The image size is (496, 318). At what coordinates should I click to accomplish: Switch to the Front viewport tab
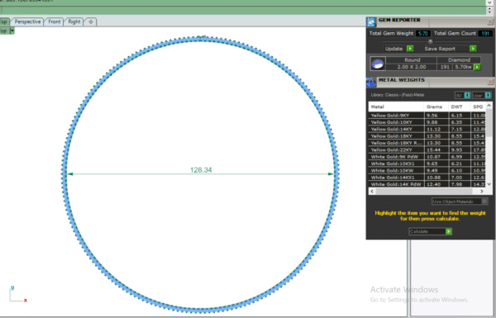54,21
